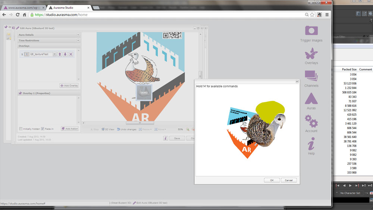The image size is (373, 210).
Task: Move GB_textureTest overlay down
Action: pos(65,54)
